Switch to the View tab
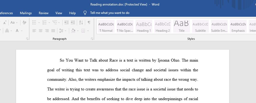The height and width of the screenshot is (103, 256). pos(59,13)
